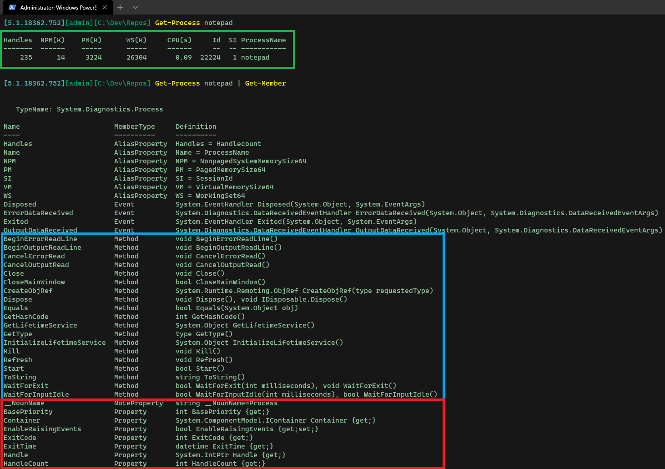Click inside the red highlighted properties section
This screenshot has height=469, width=665.
pos(223,432)
